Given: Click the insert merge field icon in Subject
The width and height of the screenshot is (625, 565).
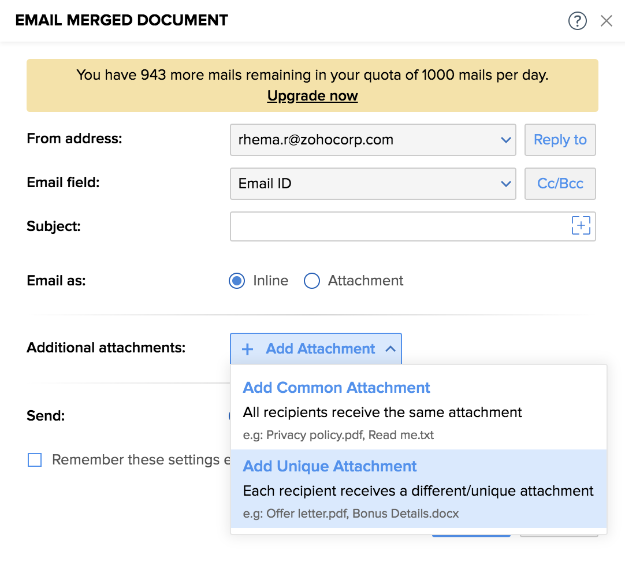Looking at the screenshot, I should pyautogui.click(x=581, y=226).
